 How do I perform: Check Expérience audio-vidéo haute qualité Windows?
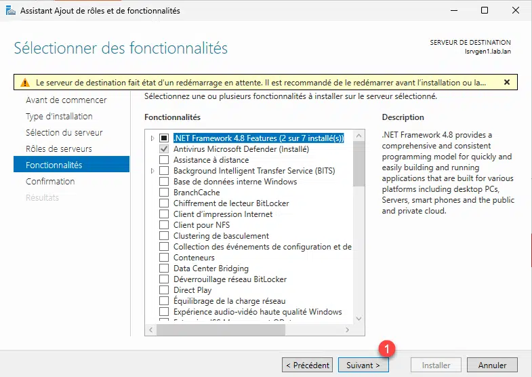[x=164, y=312]
